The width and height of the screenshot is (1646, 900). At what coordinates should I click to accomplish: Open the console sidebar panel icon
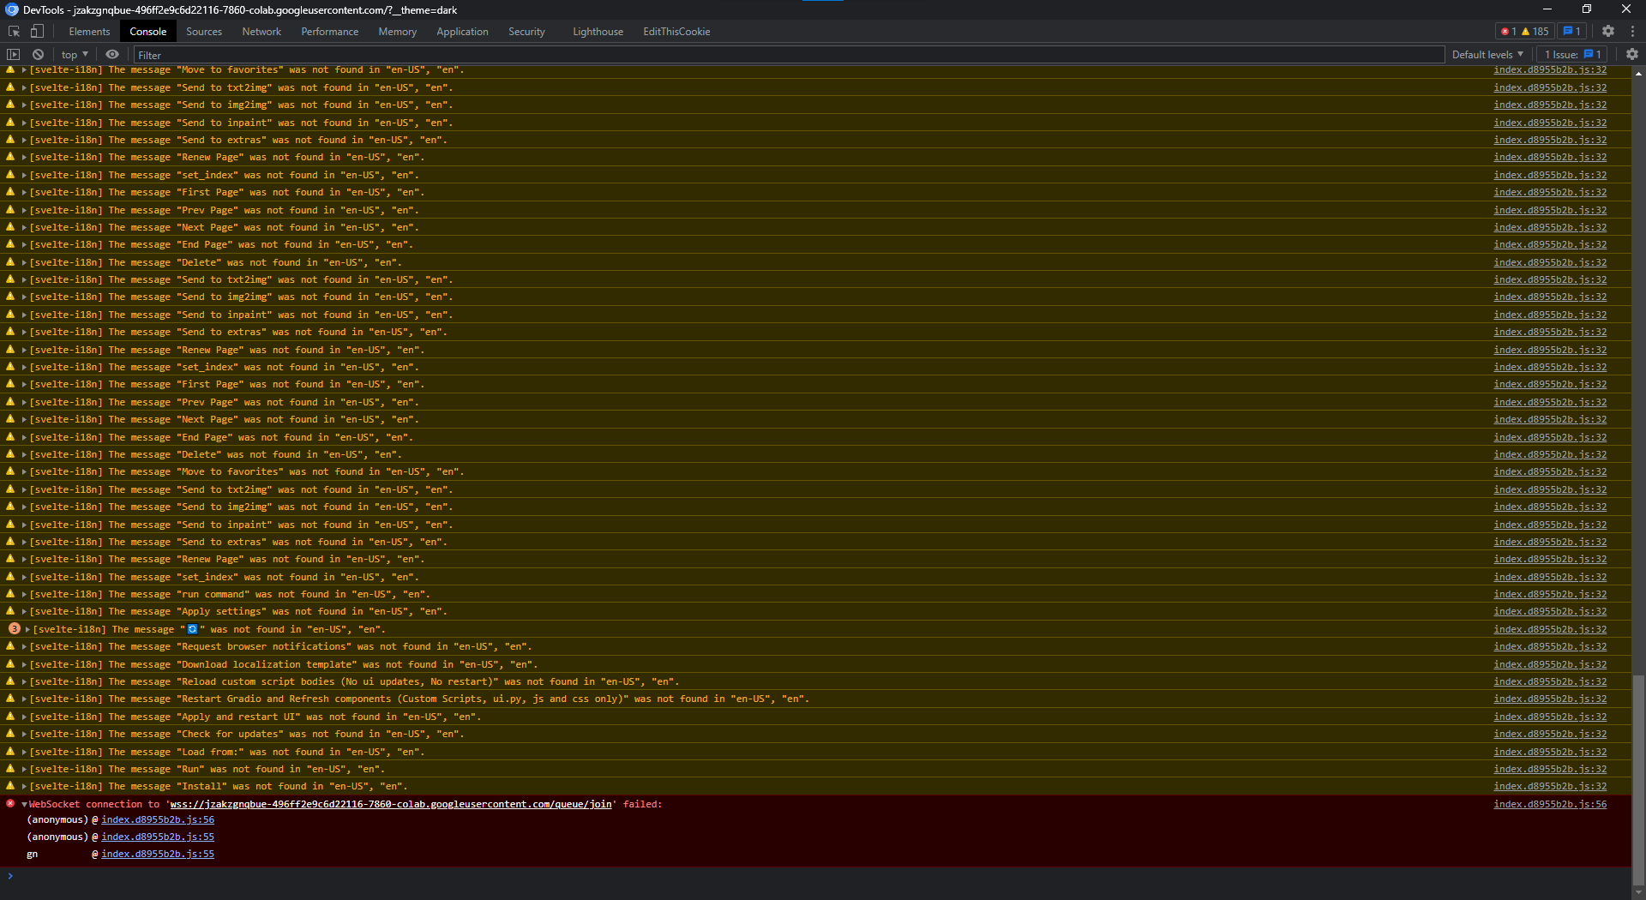tap(14, 54)
